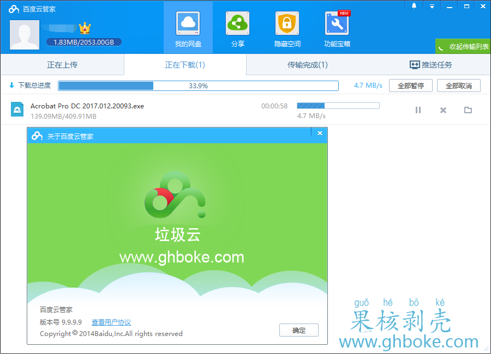This screenshot has height=354, width=491.
Task: Click 确定 in the about dialog
Action: pyautogui.click(x=298, y=330)
